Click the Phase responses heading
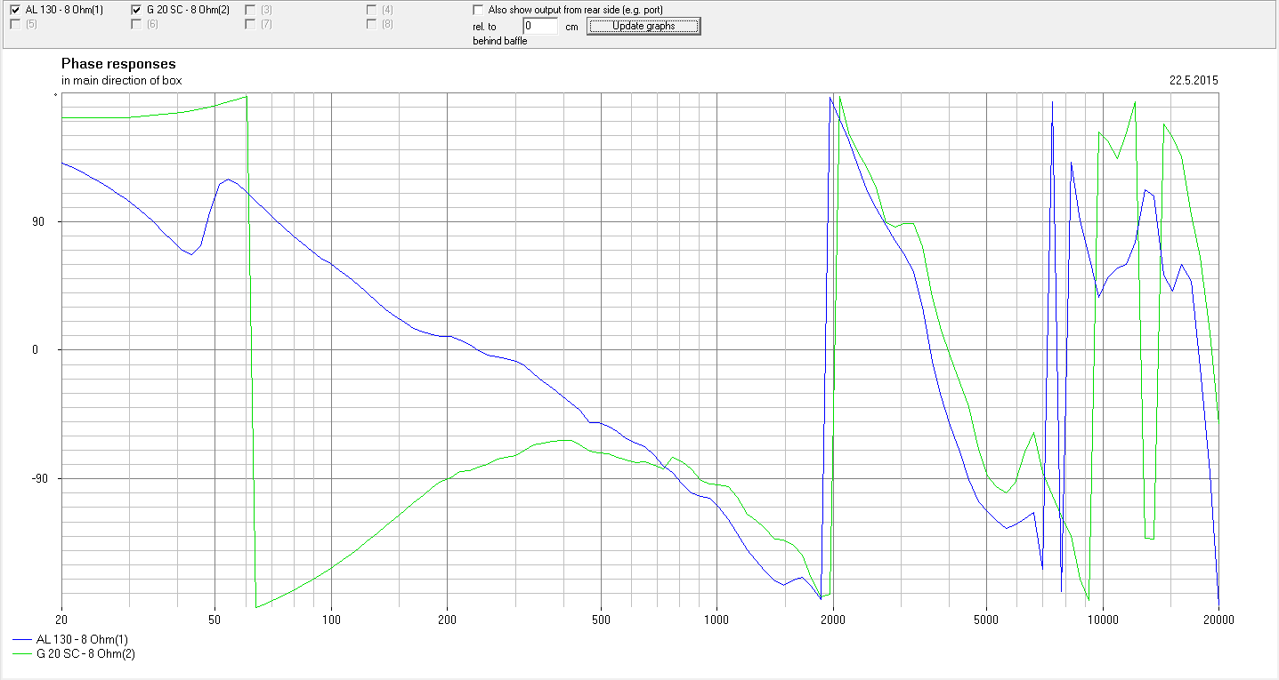Image resolution: width=1279 pixels, height=680 pixels. coord(118,64)
